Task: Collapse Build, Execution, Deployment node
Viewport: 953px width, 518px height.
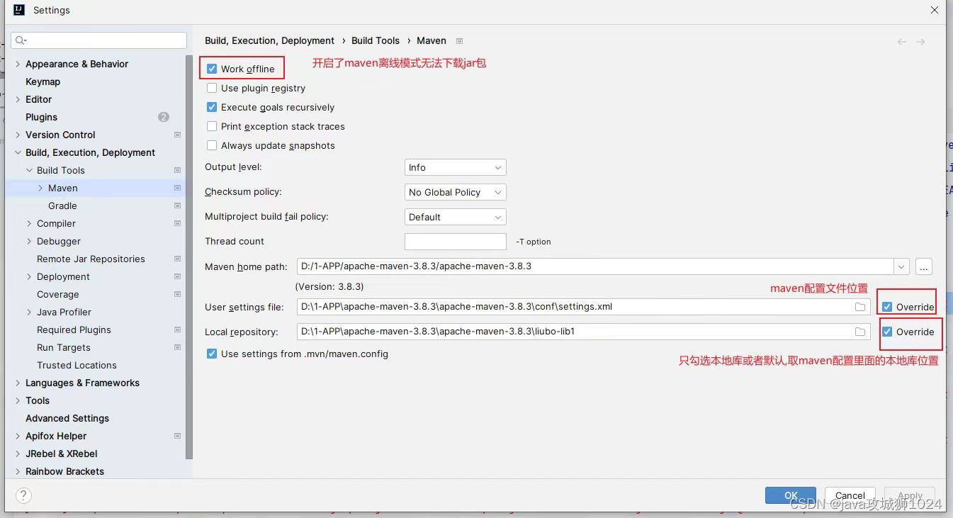Action: click(18, 152)
